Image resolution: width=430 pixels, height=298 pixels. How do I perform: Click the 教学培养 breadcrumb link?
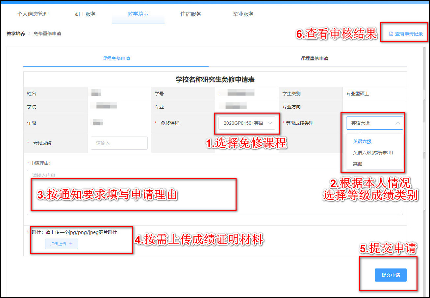[x=16, y=33]
